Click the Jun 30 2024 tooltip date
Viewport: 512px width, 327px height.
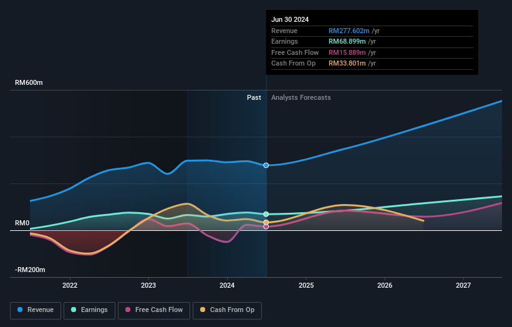290,19
